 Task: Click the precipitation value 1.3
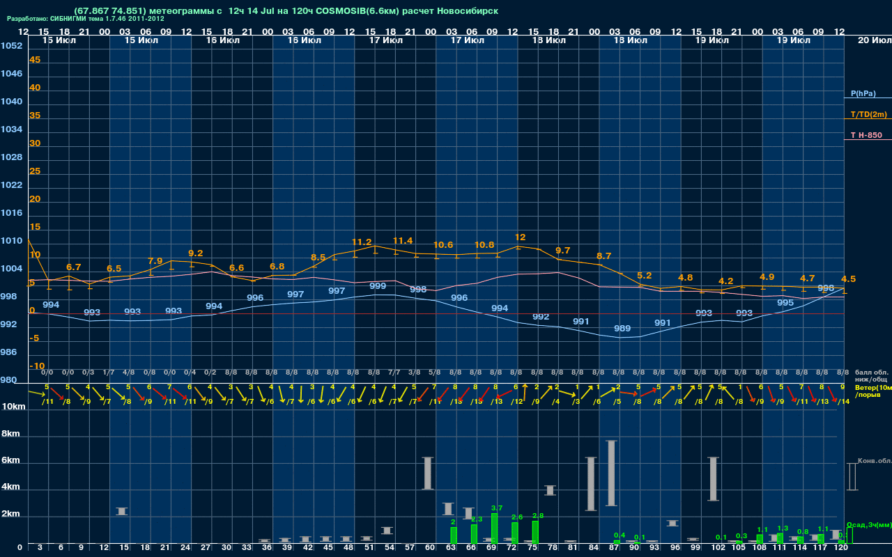point(783,528)
